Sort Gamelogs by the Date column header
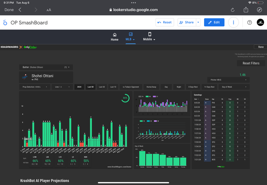 click(196, 99)
